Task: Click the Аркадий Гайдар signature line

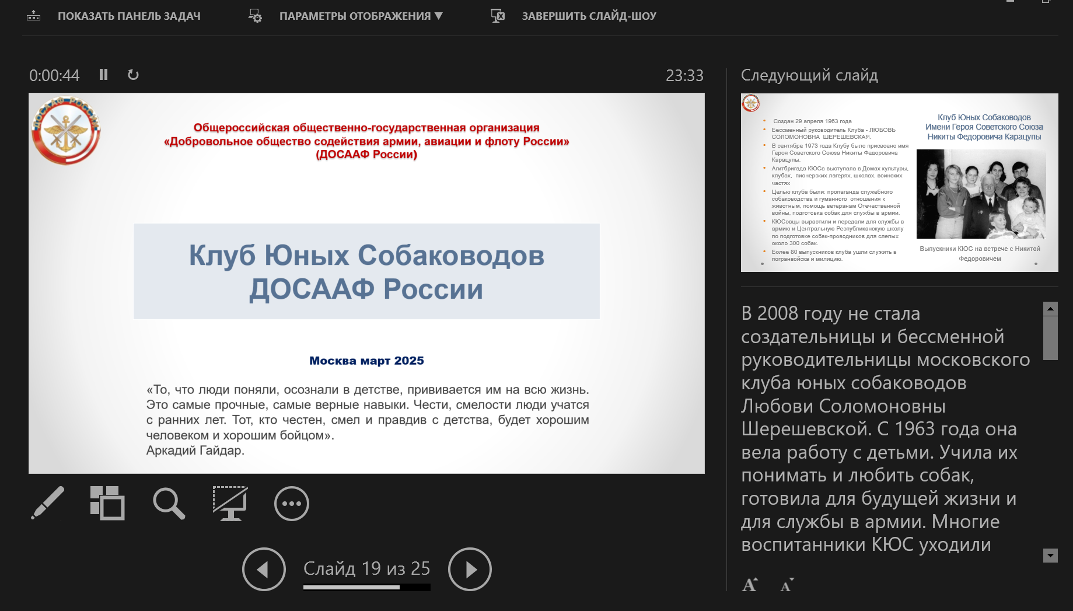Action: pos(195,451)
